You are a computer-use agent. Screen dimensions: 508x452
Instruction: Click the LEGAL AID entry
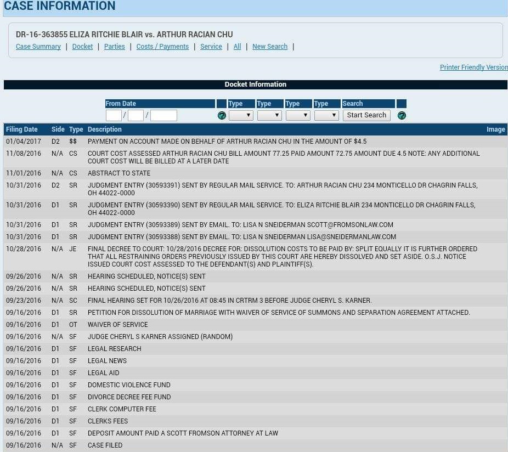coord(103,373)
